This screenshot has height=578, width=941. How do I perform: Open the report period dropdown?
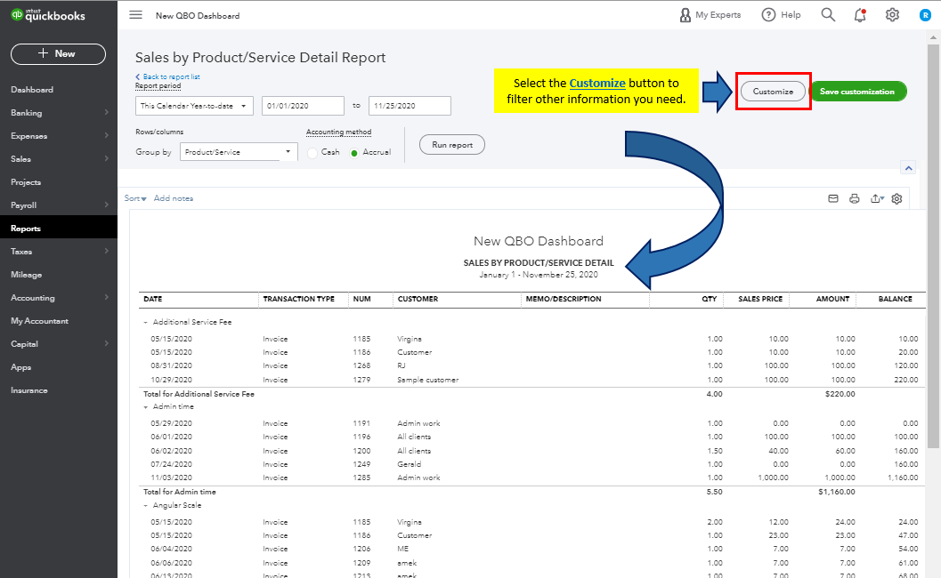194,106
